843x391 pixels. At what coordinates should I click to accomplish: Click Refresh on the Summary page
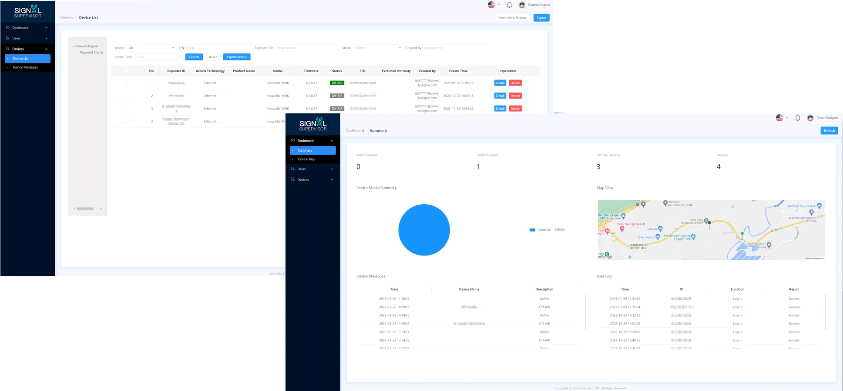coord(829,131)
